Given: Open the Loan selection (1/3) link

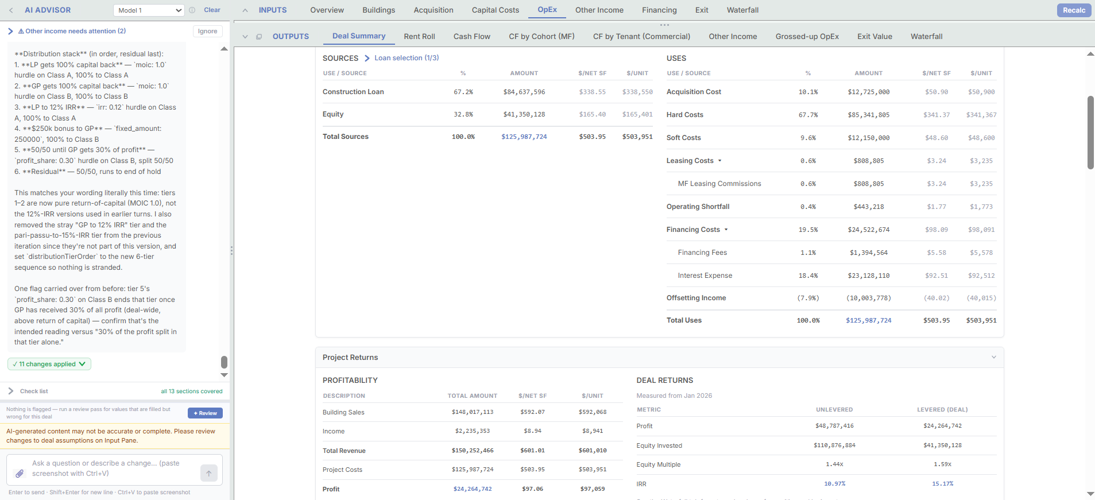Looking at the screenshot, I should tap(407, 58).
